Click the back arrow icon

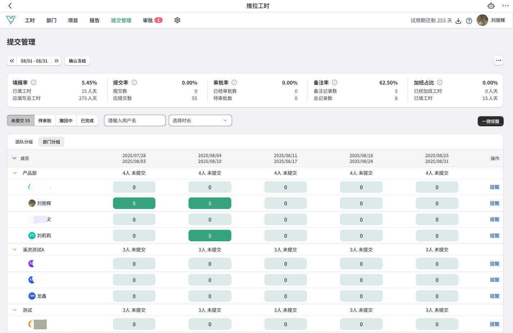tap(10, 6)
